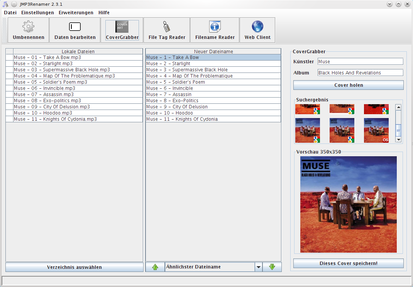413x287 pixels.
Task: Expand the Ähnlichster Dateiname combo box arrow
Action: [x=259, y=267]
